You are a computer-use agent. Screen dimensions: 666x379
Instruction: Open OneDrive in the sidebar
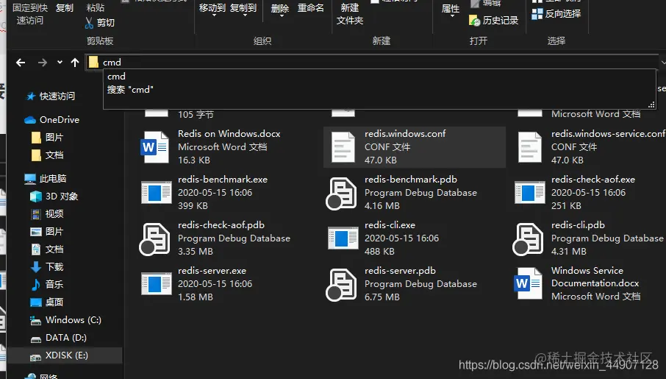coord(51,120)
